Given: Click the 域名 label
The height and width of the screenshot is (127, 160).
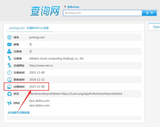Looking at the screenshot, I should click(16, 37).
